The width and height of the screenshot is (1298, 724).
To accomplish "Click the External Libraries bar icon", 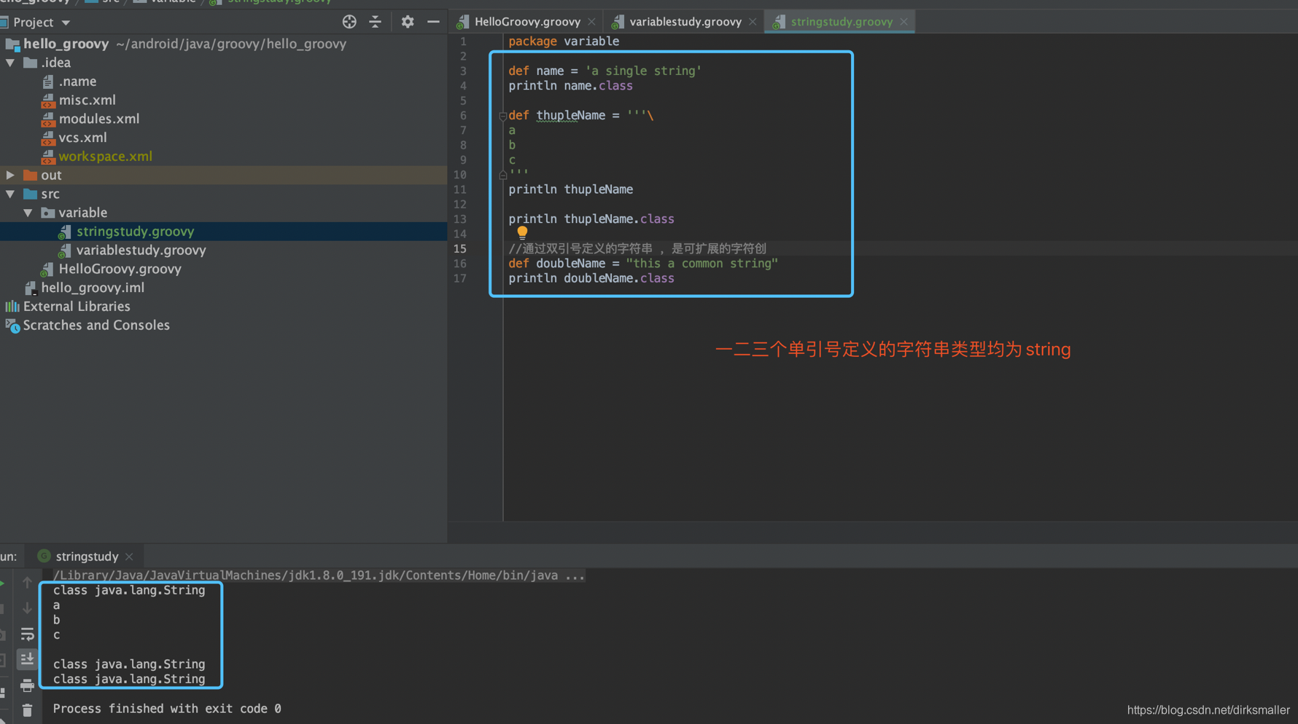I will pyautogui.click(x=12, y=307).
